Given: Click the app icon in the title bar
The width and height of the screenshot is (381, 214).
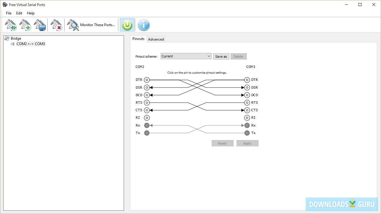Looking at the screenshot, I should [5, 5].
